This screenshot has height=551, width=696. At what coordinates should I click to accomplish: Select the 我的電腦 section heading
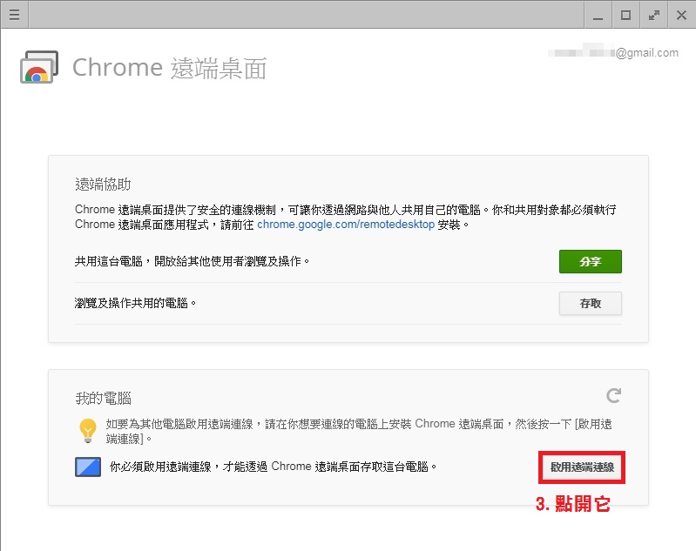coord(103,398)
